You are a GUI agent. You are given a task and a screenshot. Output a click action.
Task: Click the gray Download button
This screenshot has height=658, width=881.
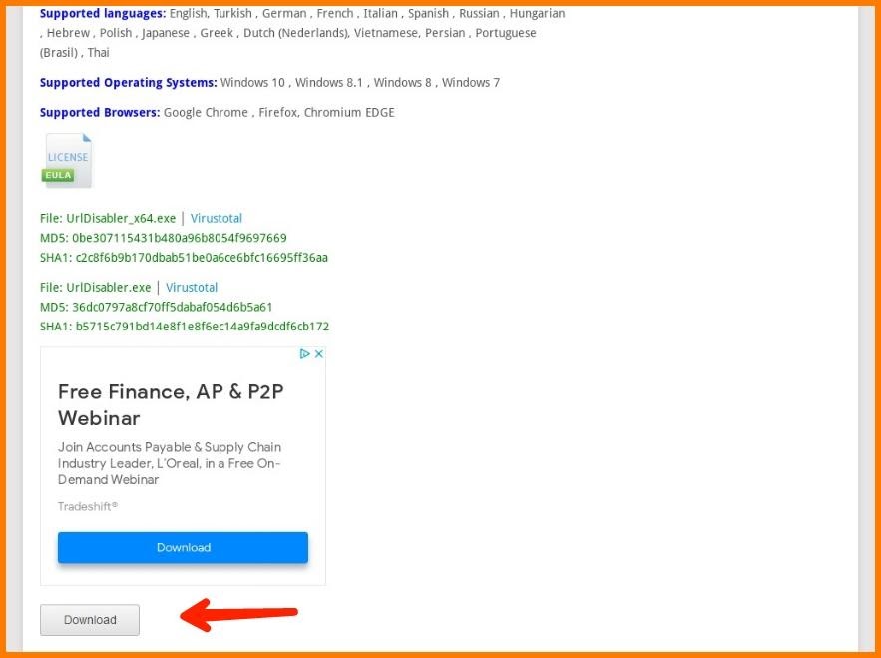point(90,620)
